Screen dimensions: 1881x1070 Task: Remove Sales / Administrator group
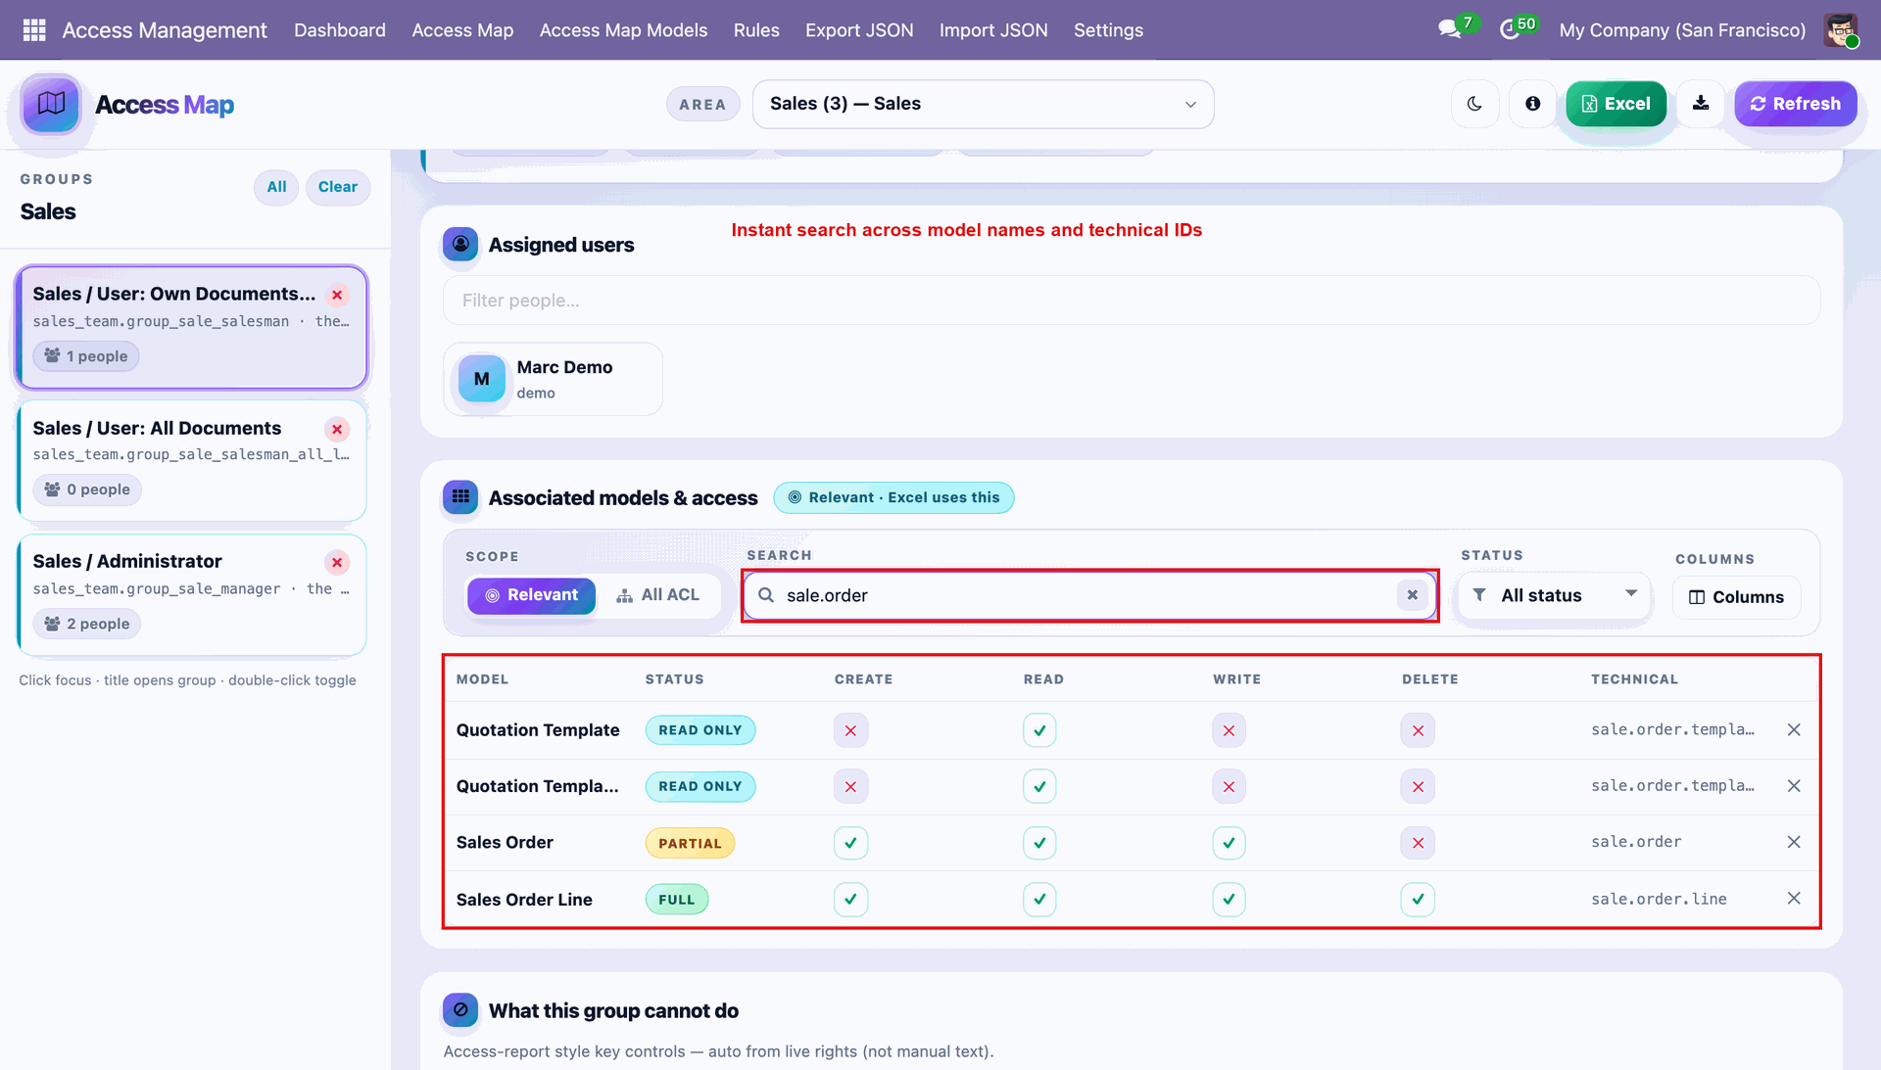tap(337, 562)
